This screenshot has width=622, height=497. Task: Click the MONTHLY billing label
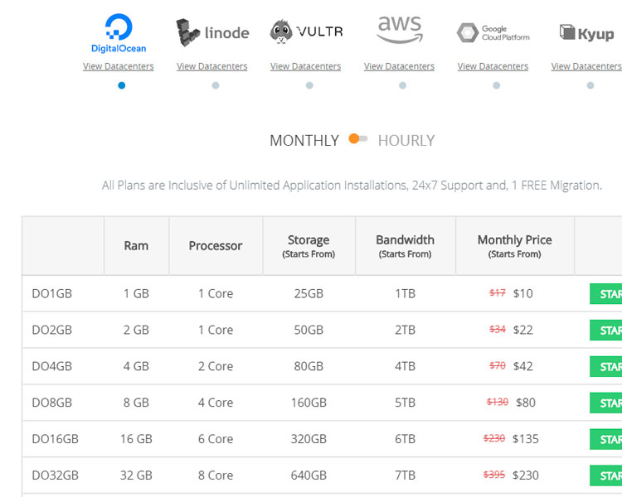304,141
